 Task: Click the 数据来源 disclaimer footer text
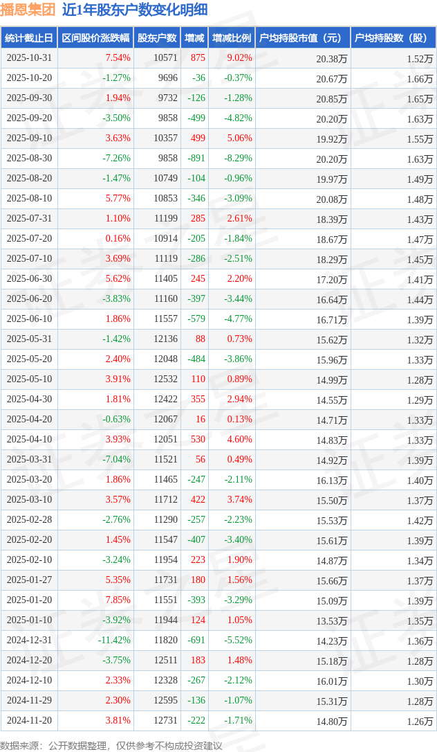112,745
